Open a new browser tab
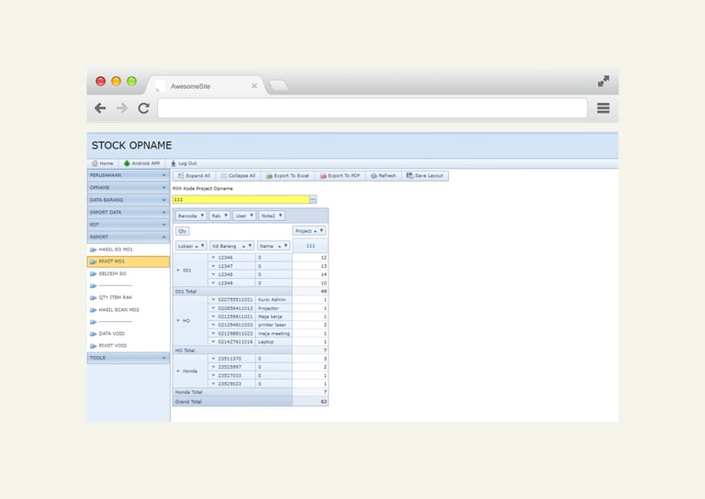 pos(279,85)
